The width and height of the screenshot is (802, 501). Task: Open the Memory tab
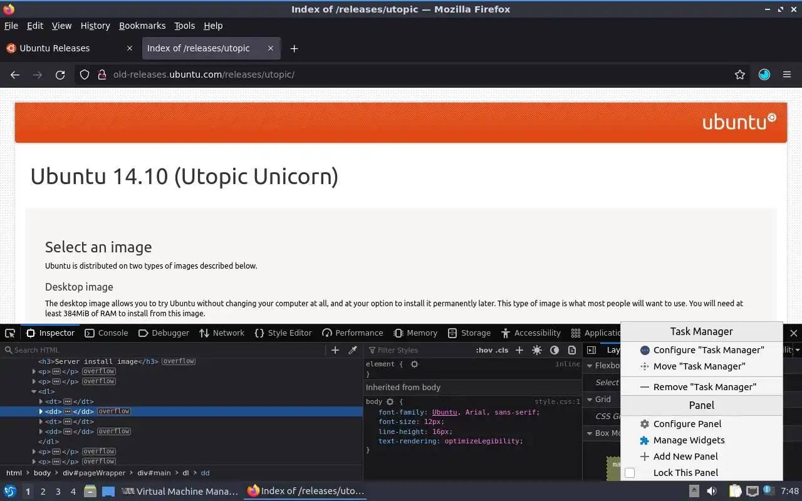click(x=415, y=333)
